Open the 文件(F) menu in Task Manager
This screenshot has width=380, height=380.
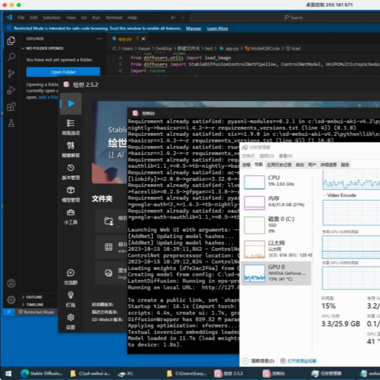(x=248, y=156)
